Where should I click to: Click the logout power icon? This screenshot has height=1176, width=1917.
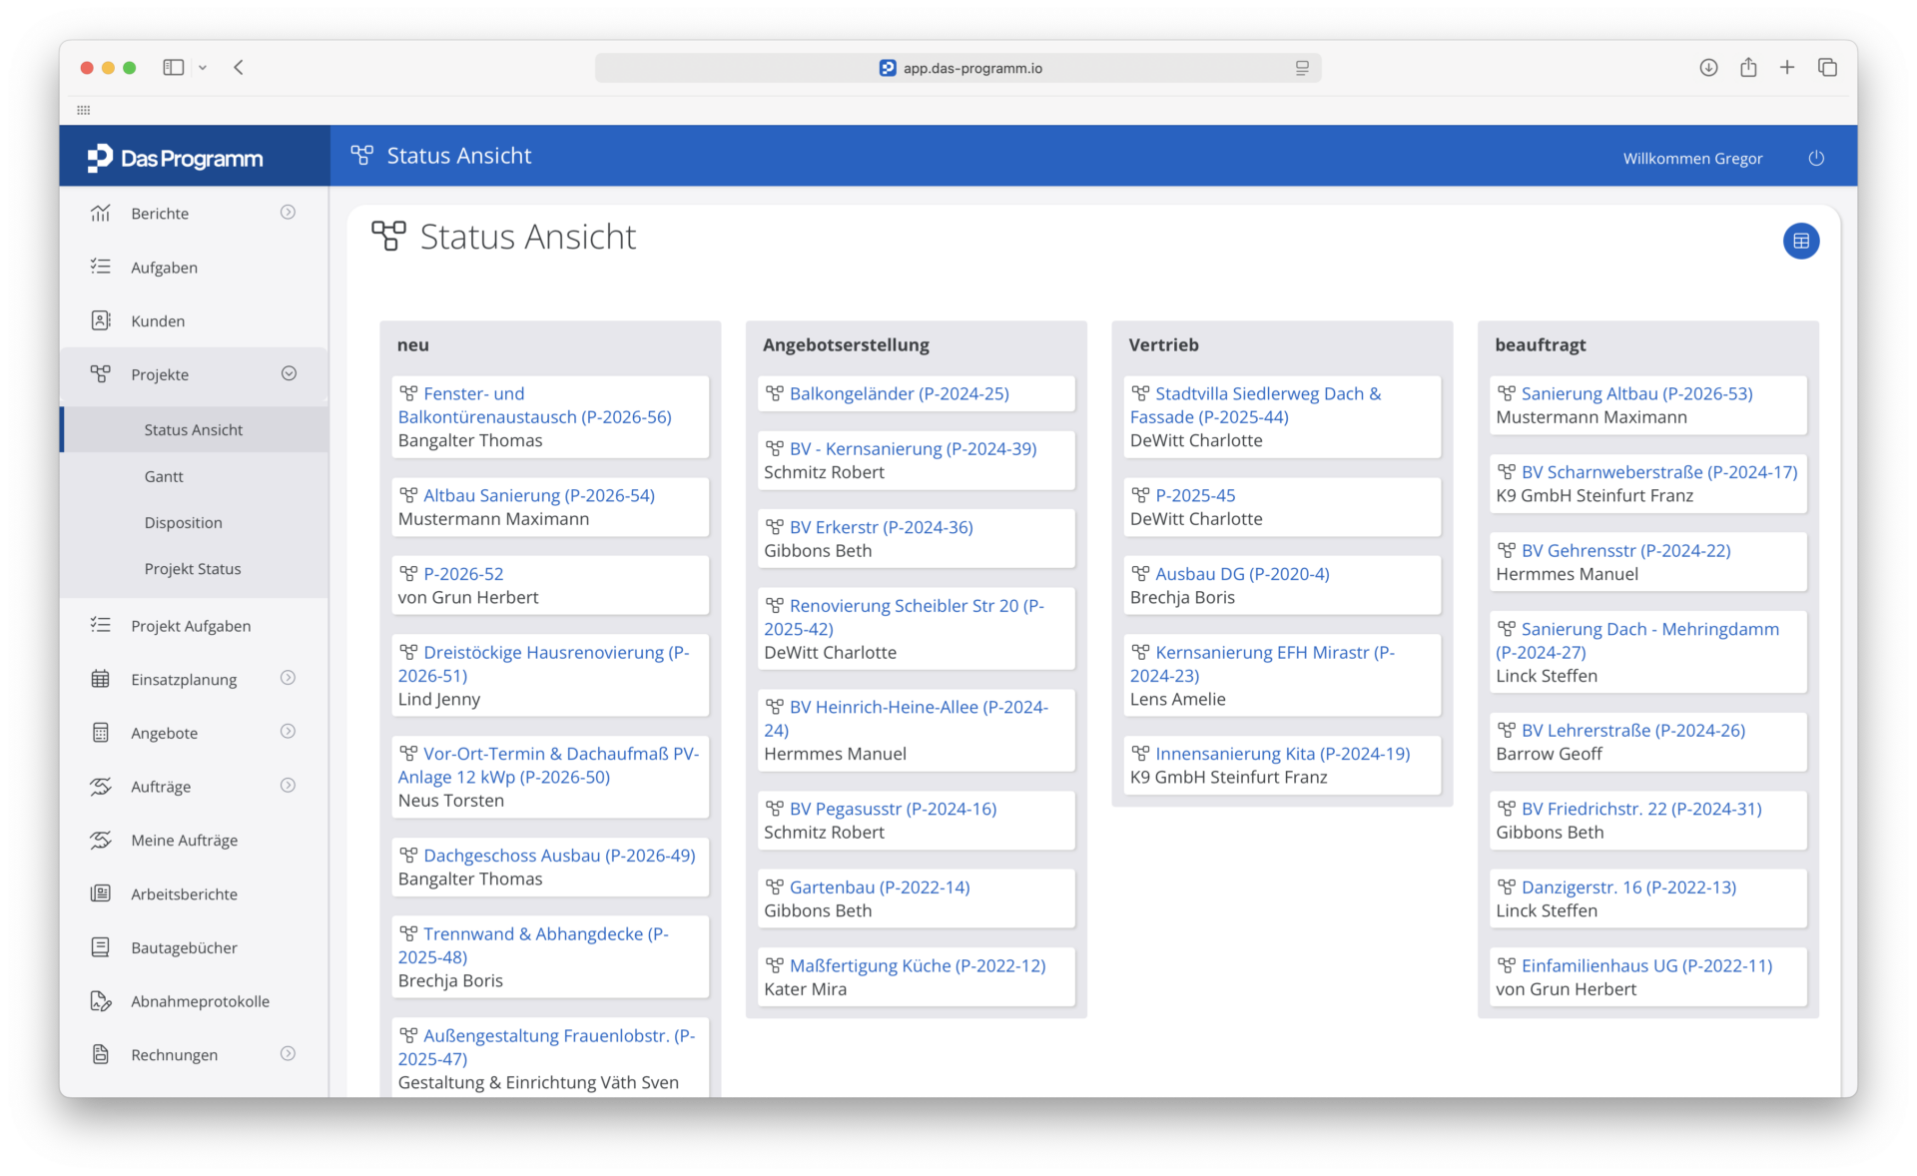1815,158
